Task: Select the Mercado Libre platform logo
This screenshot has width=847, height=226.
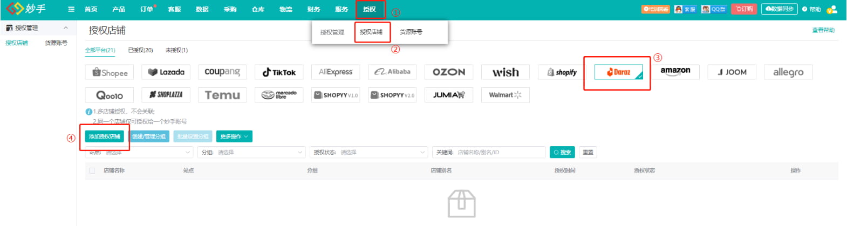Action: 279,95
